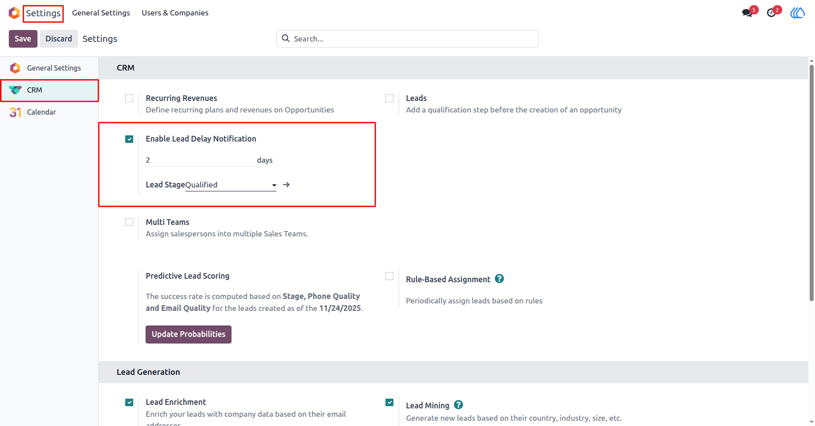Open Lead Stage record with arrow icon
The image size is (815, 426).
point(286,185)
